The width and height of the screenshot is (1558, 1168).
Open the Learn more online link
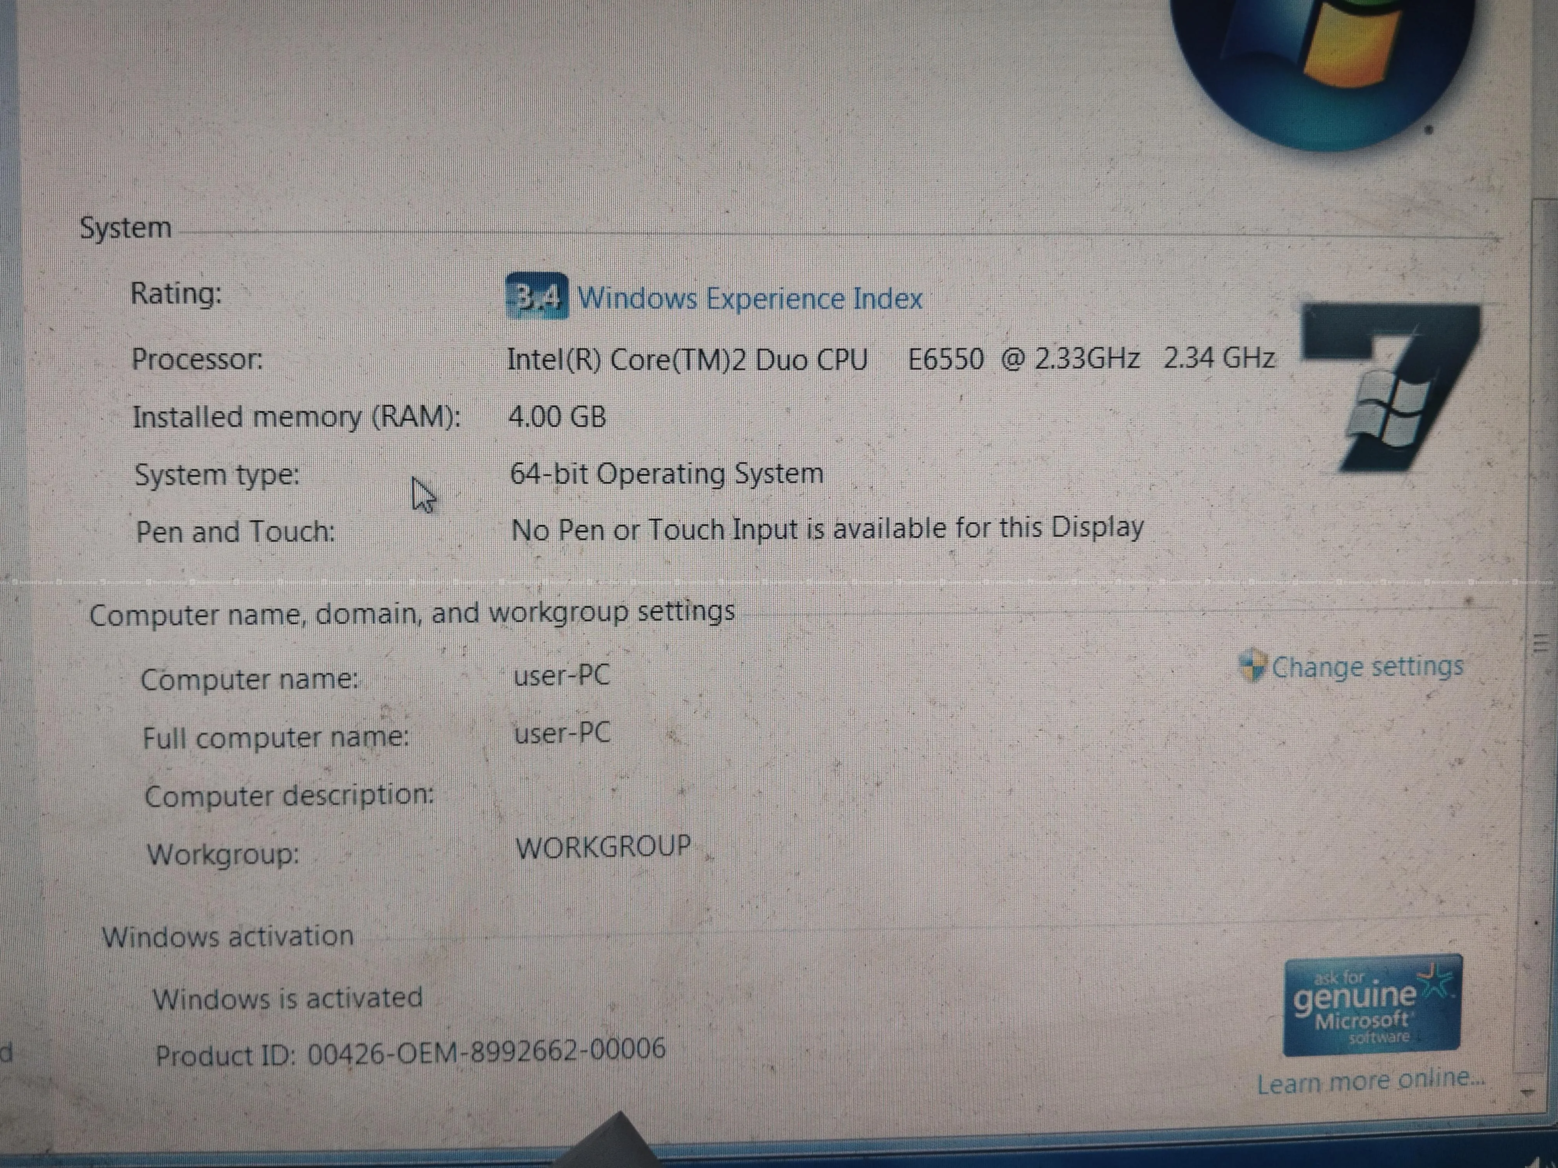(1370, 1081)
